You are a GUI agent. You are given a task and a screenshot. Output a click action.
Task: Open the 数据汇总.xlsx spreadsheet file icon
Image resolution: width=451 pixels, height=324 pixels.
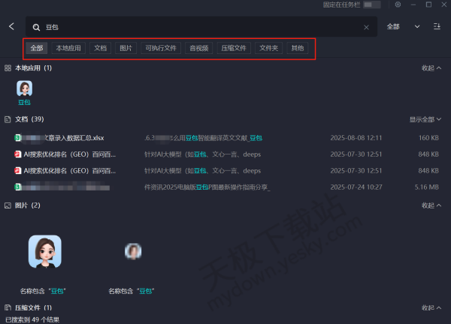click(x=18, y=138)
